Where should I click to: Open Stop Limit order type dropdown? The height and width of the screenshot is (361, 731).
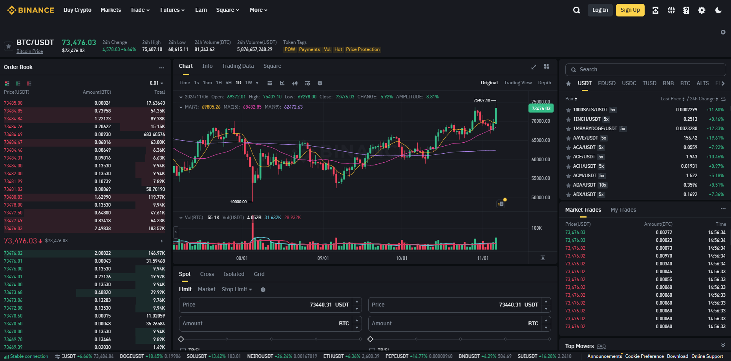pos(237,289)
